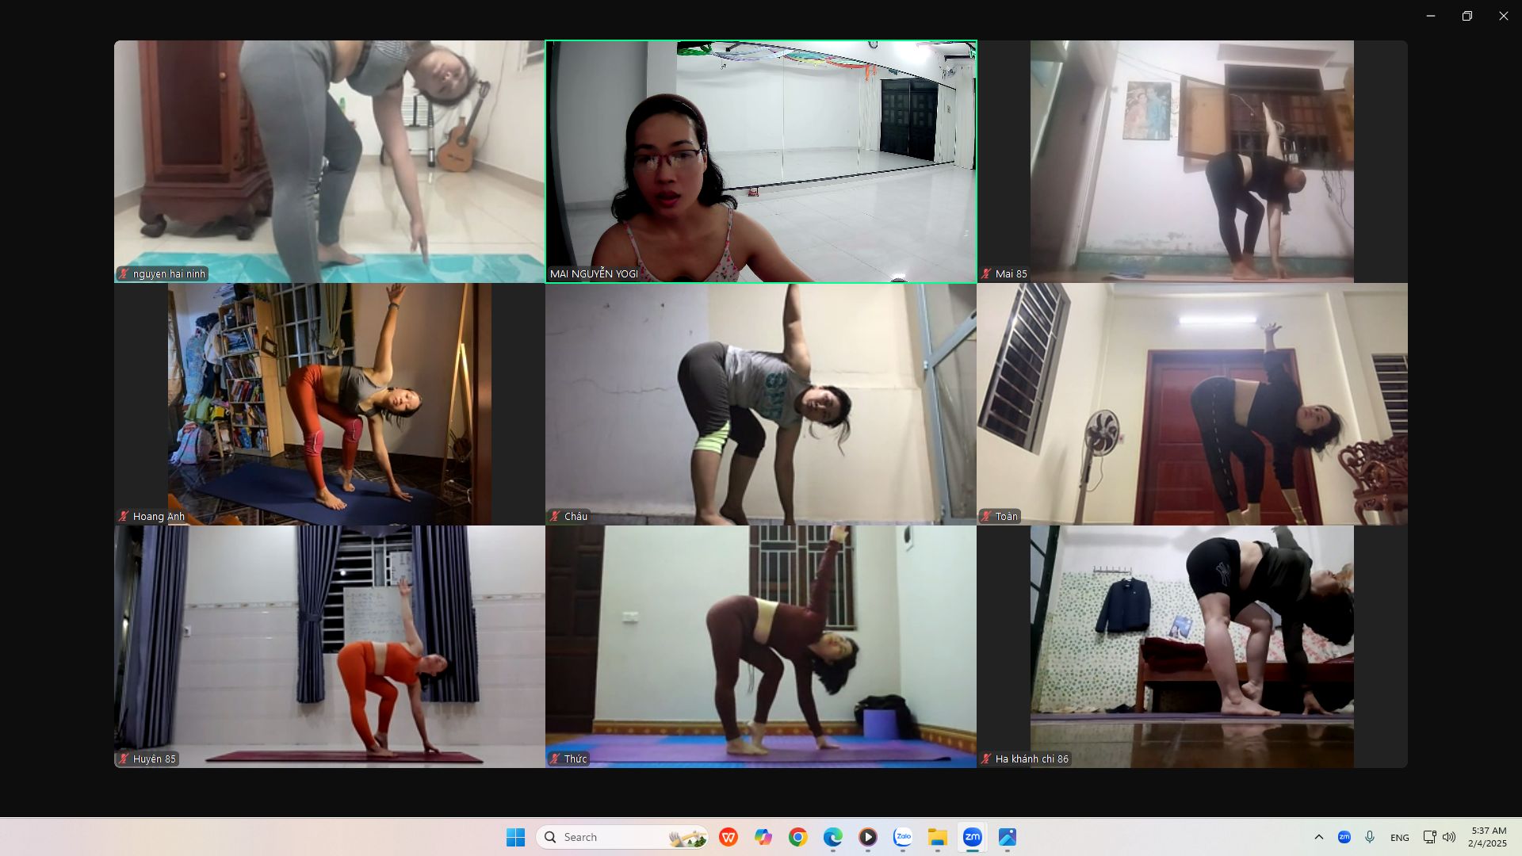Screen dimensions: 1522x856
Task: Click the muted mic icon next to Châu
Action: [556, 516]
